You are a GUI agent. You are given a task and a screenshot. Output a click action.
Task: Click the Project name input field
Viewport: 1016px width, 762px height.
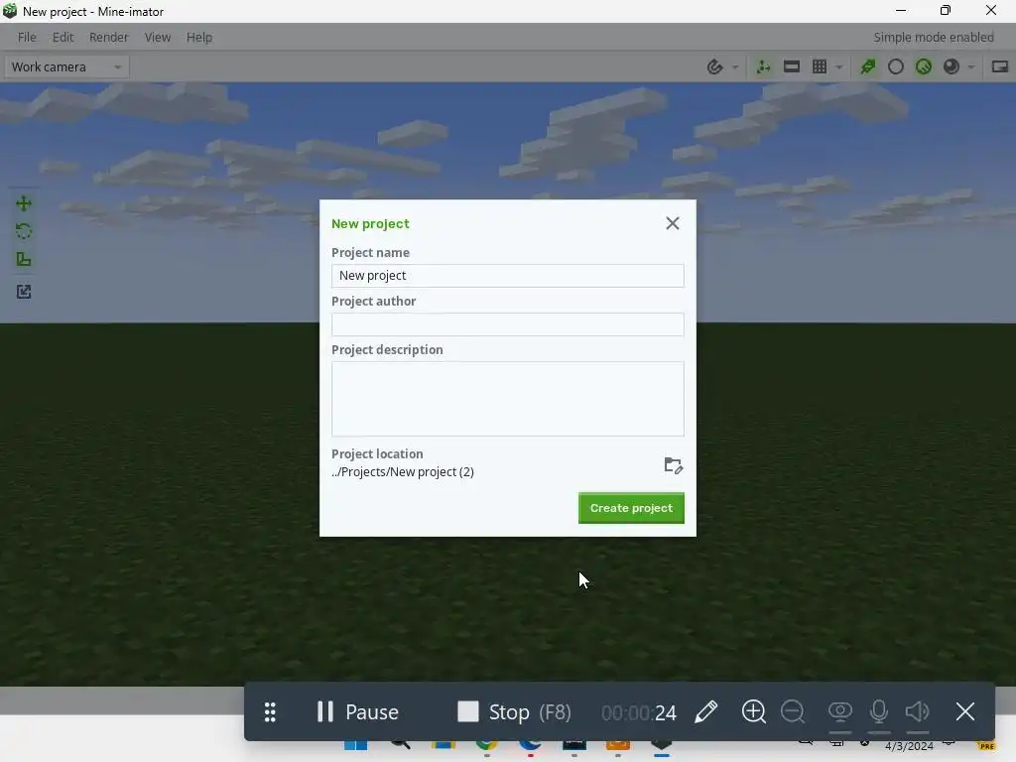[507, 276]
